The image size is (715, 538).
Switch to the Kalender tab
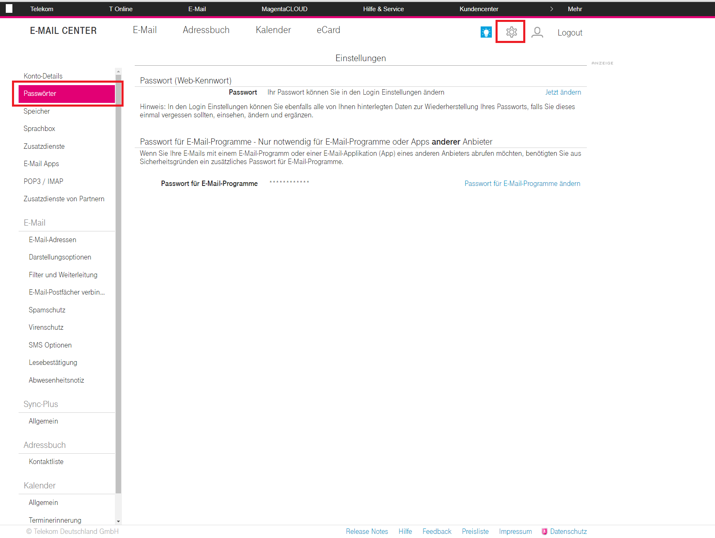click(x=273, y=30)
